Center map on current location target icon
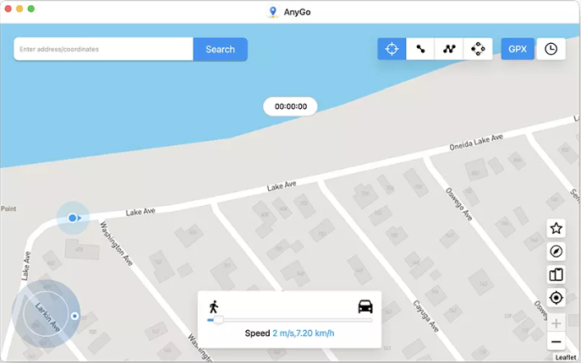The height and width of the screenshot is (363, 581). tap(556, 297)
